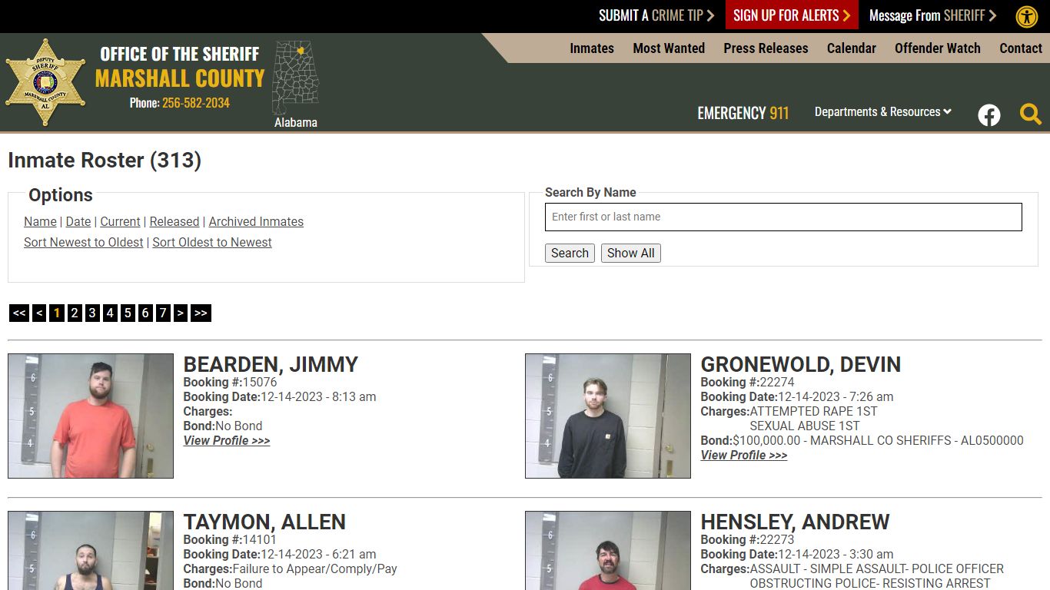Screen dimensions: 1050x590
Task: Click the yellow search magnifier icon
Action: (1031, 114)
